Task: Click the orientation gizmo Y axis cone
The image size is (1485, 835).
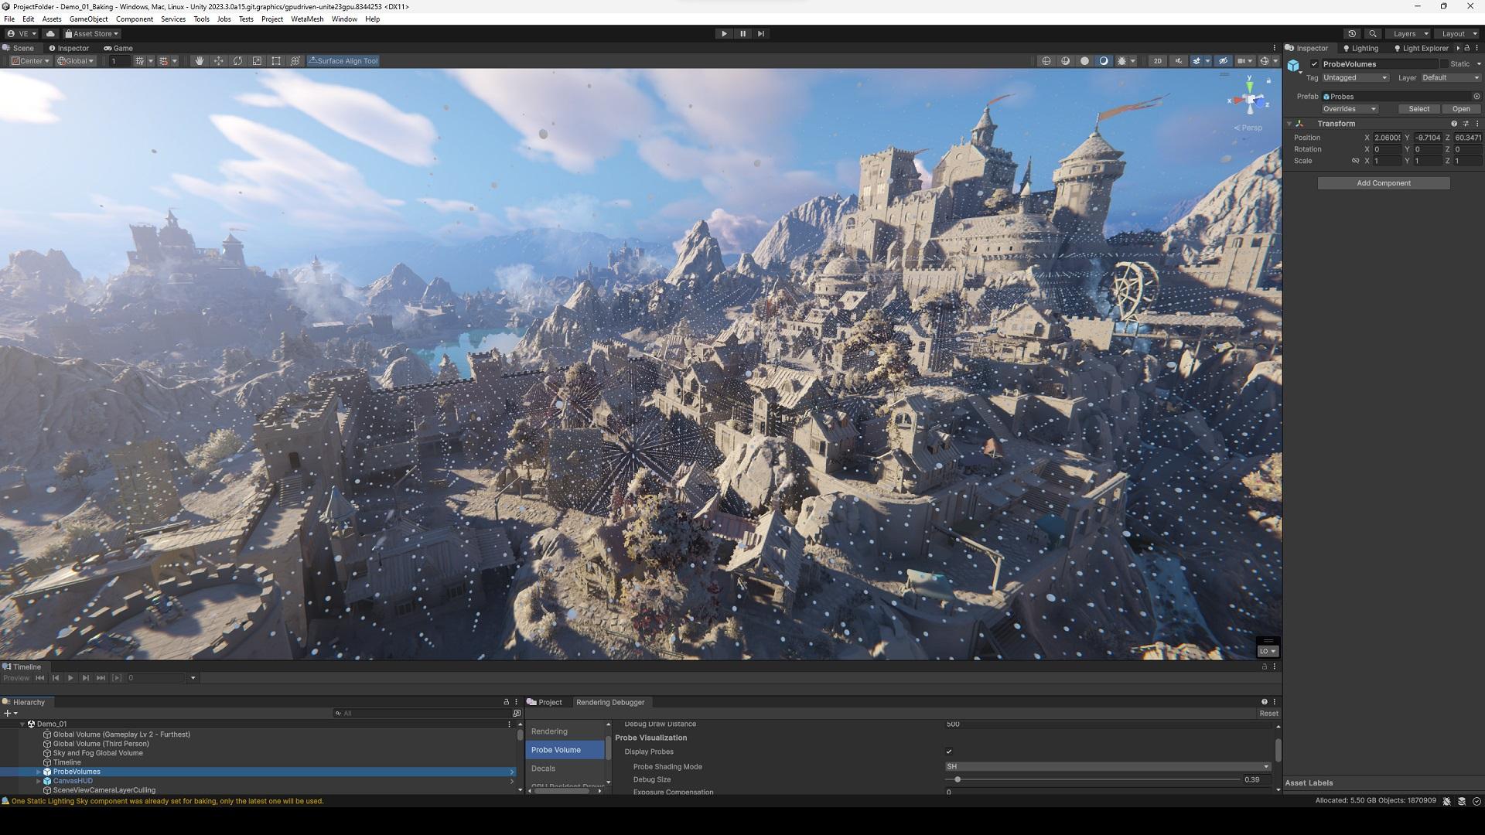Action: [x=1250, y=87]
